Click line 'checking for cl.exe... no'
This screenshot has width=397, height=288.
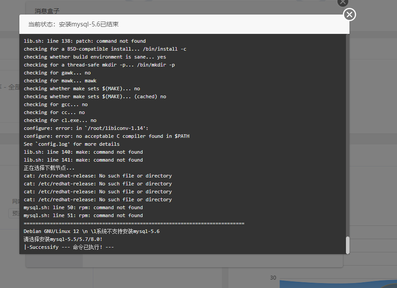coord(60,120)
